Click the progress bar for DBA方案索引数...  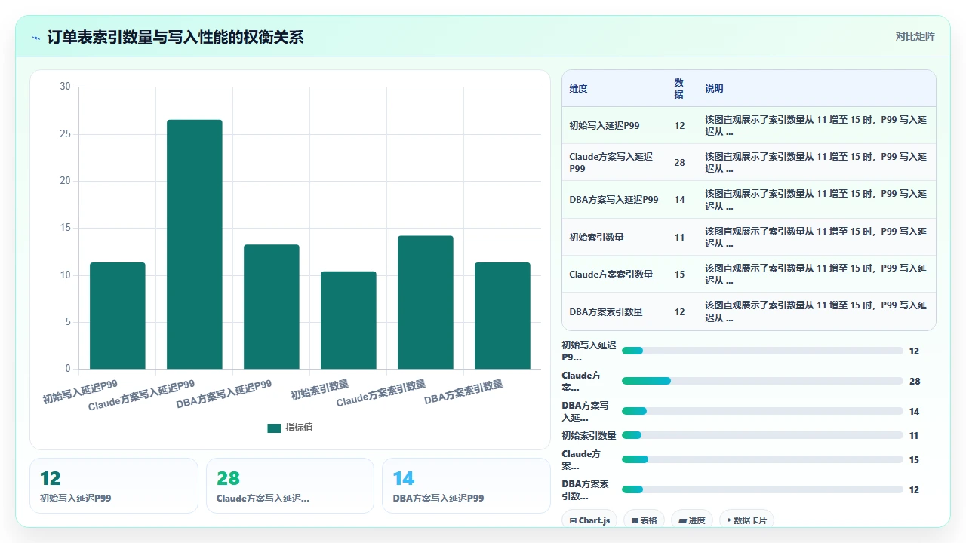tap(762, 489)
